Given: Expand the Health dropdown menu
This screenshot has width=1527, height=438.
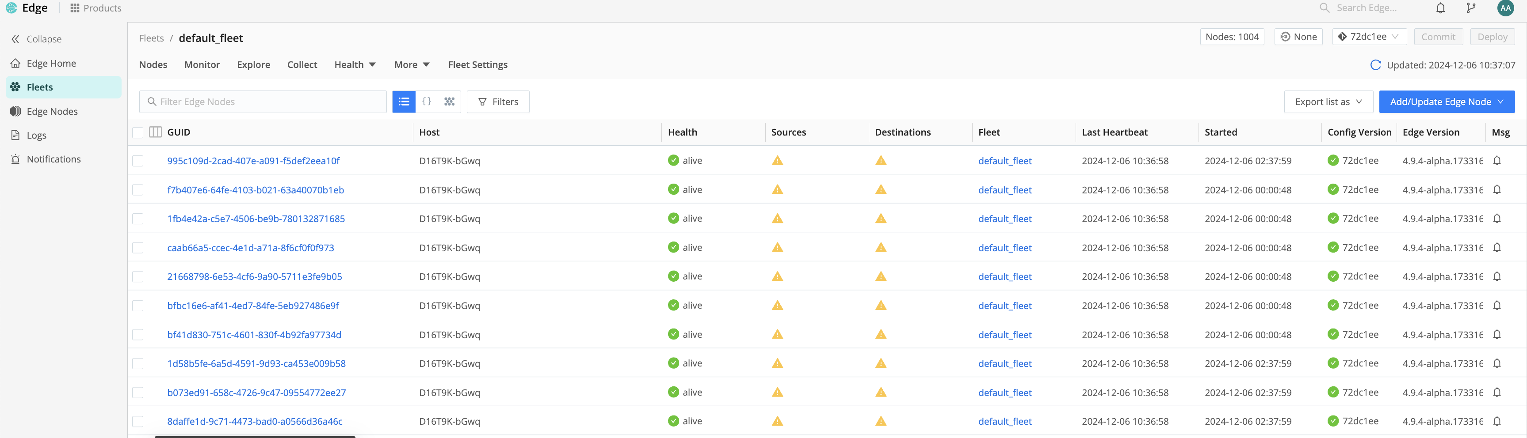Looking at the screenshot, I should [x=355, y=64].
